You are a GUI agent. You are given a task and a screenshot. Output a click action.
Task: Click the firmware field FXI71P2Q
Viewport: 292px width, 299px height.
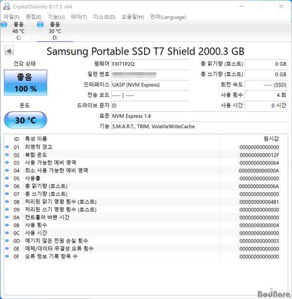150,64
